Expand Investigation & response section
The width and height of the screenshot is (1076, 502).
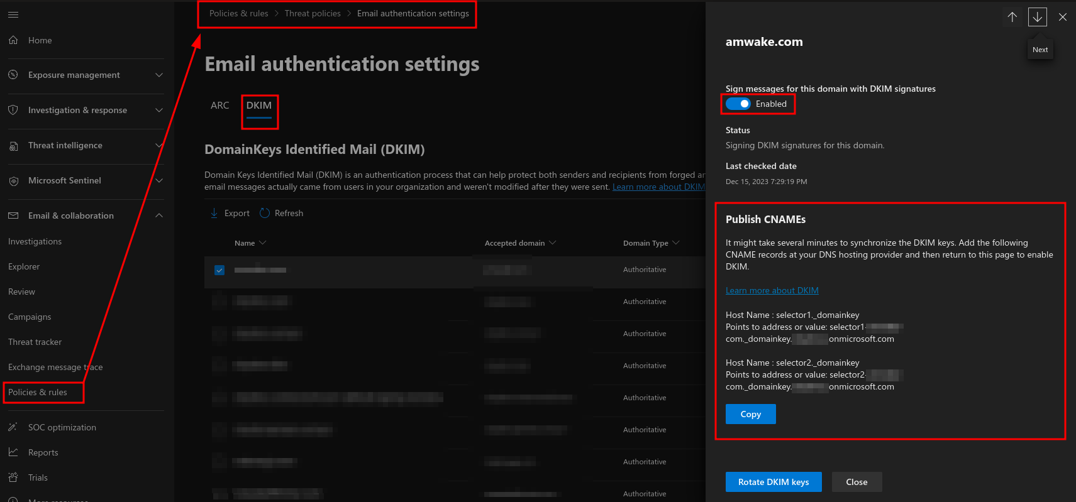(159, 110)
